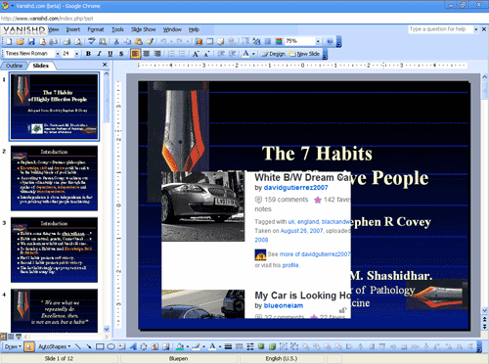489x364 pixels.
Task: Open the View menu
Action: tap(54, 29)
